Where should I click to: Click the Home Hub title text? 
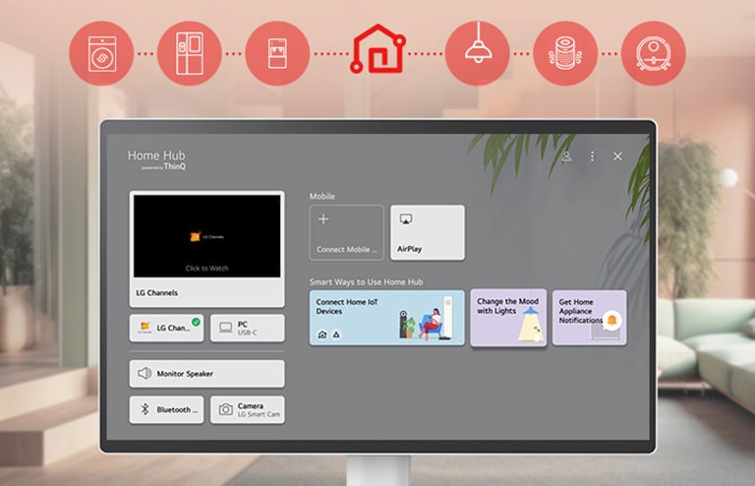point(156,155)
